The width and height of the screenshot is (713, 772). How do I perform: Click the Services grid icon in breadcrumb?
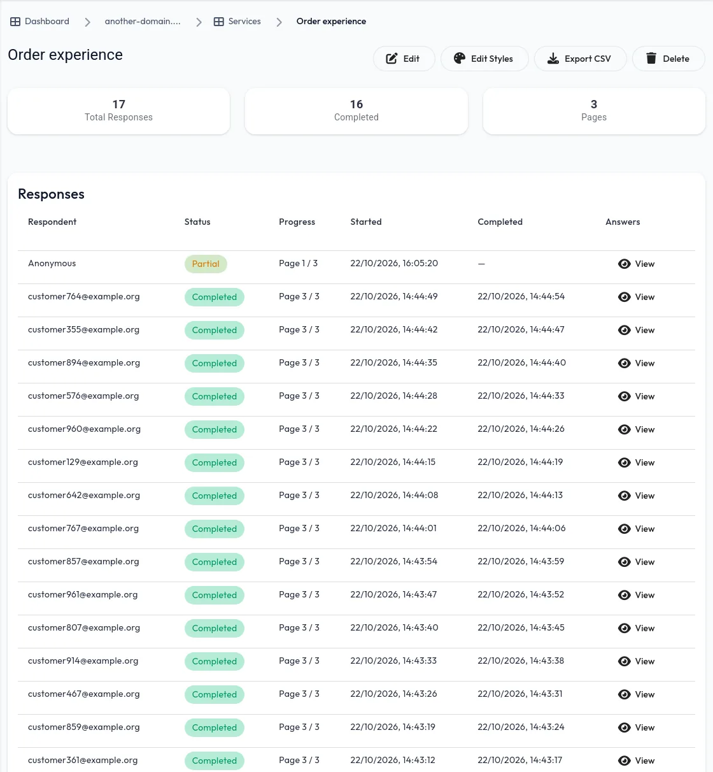pyautogui.click(x=218, y=22)
